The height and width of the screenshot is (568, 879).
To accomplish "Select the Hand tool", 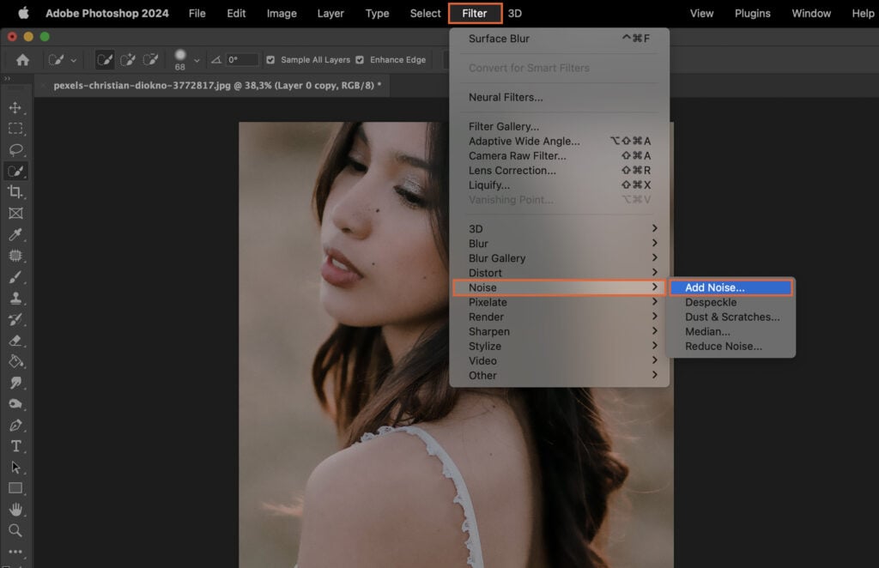I will pos(17,510).
